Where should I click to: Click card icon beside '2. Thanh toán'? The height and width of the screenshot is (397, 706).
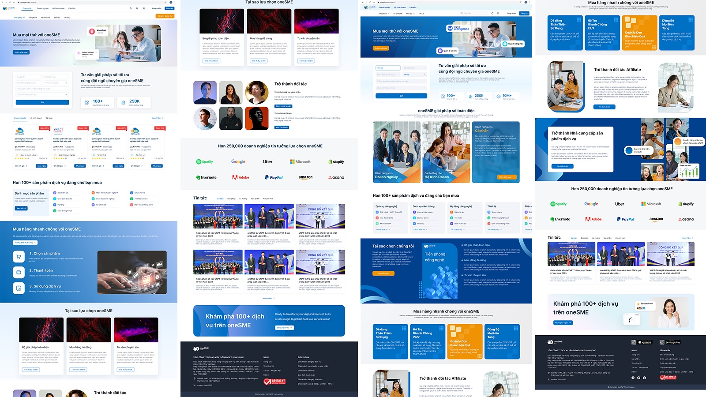(x=19, y=272)
